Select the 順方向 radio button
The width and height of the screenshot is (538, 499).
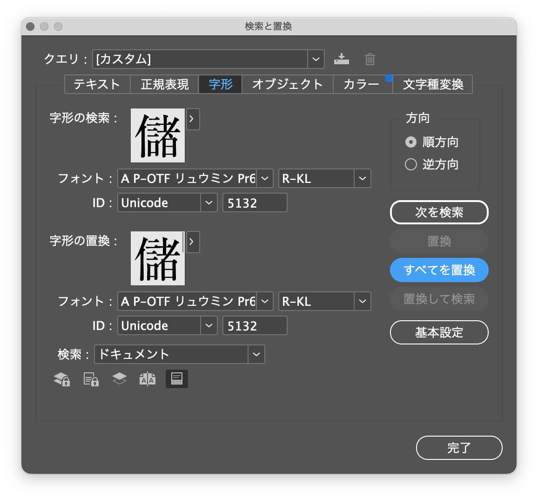[410, 142]
